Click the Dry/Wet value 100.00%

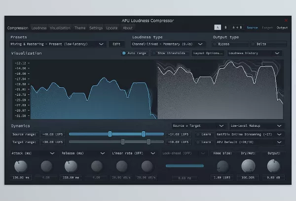[x=248, y=177]
